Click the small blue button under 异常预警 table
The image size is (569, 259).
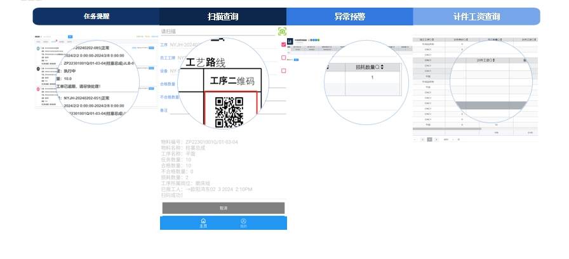[x=296, y=60]
